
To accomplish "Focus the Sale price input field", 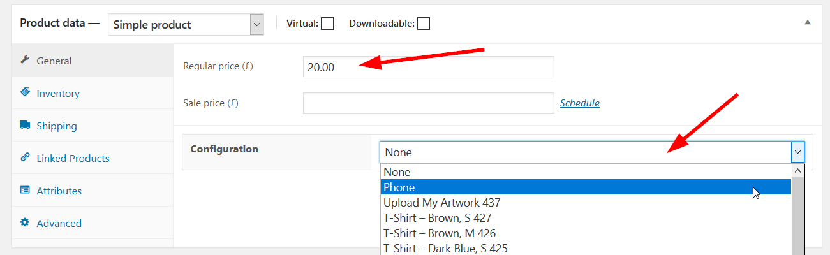I will tap(428, 103).
